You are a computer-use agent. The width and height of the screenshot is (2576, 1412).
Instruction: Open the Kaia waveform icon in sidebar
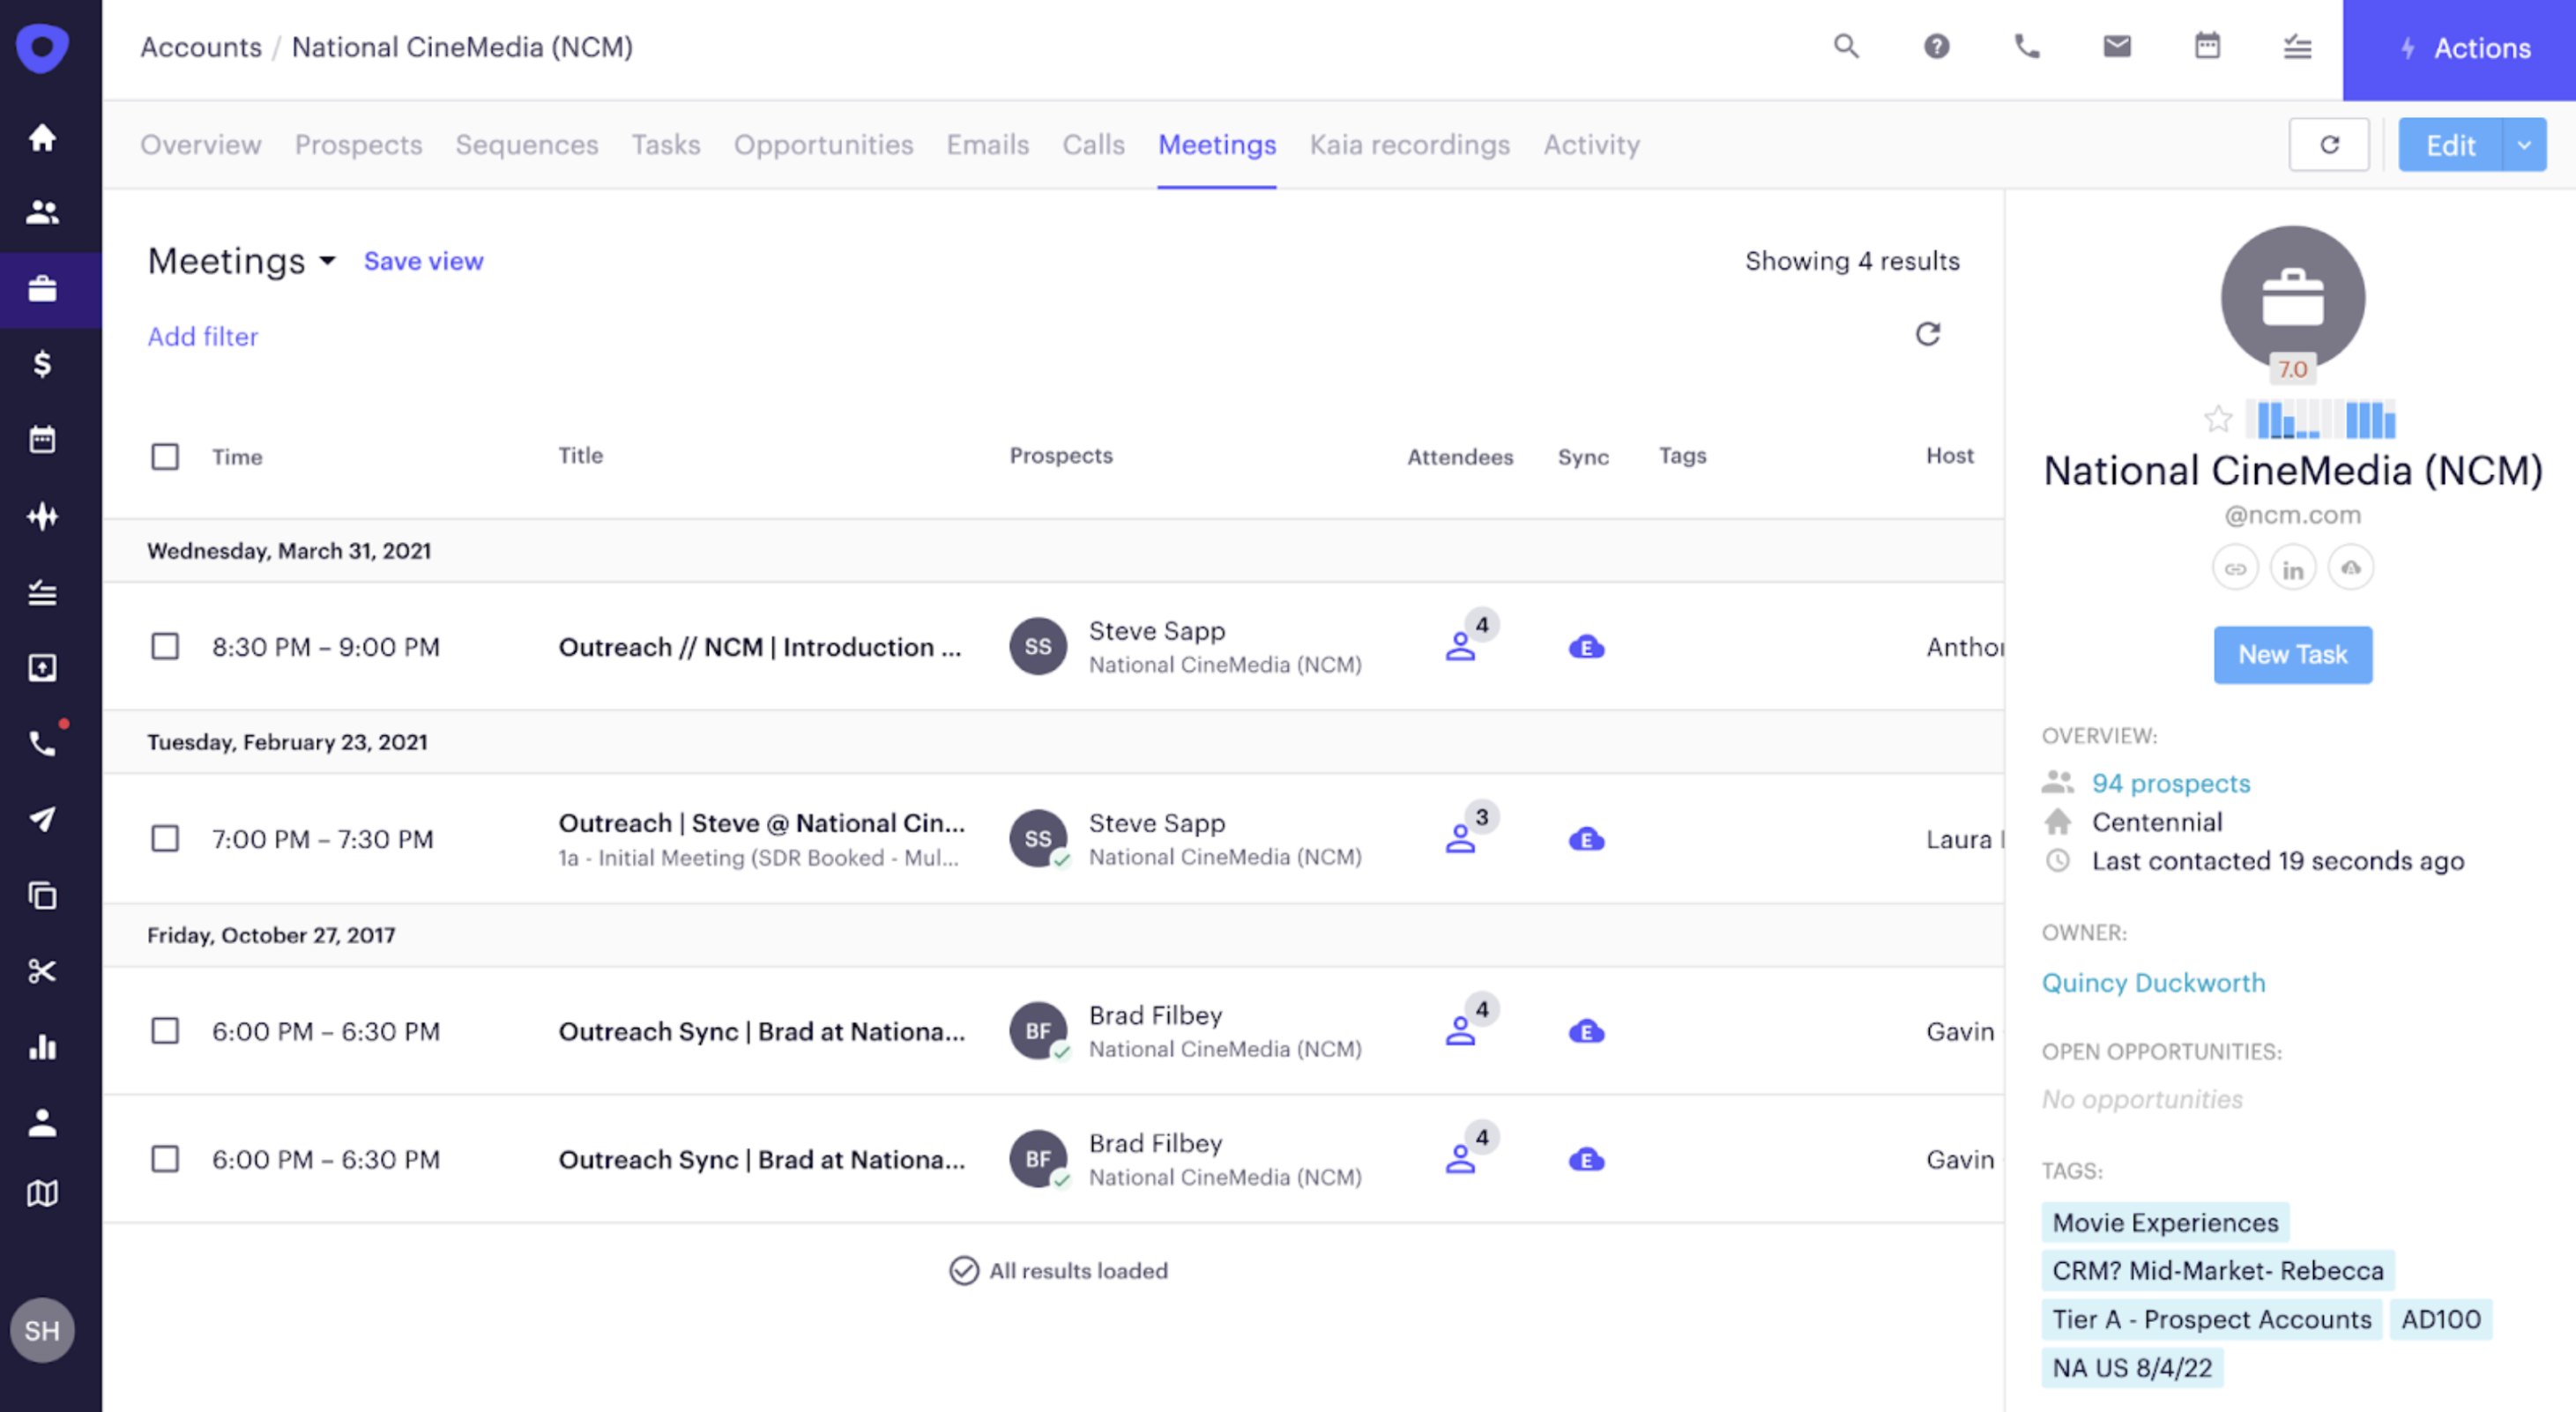pyautogui.click(x=42, y=516)
